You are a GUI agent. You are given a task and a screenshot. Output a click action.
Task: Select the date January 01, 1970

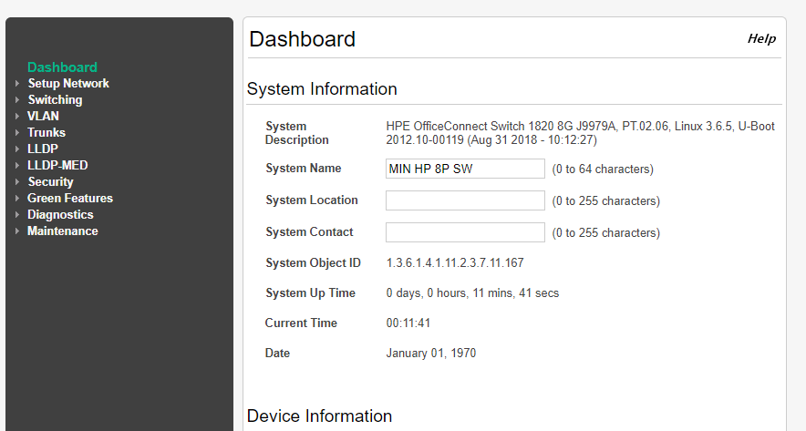pos(430,354)
